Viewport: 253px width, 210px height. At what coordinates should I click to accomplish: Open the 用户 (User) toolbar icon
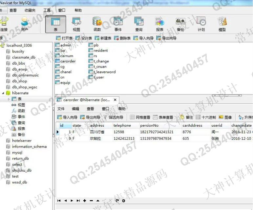tap(25, 24)
